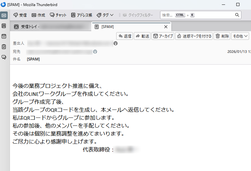Click the subject text [SPAM]
The width and height of the screenshot is (251, 171).
(33, 59)
